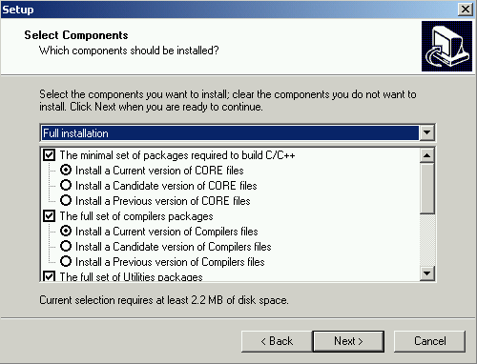477x364 pixels.
Task: Click the component list scrollbar thumb
Action: point(426,189)
